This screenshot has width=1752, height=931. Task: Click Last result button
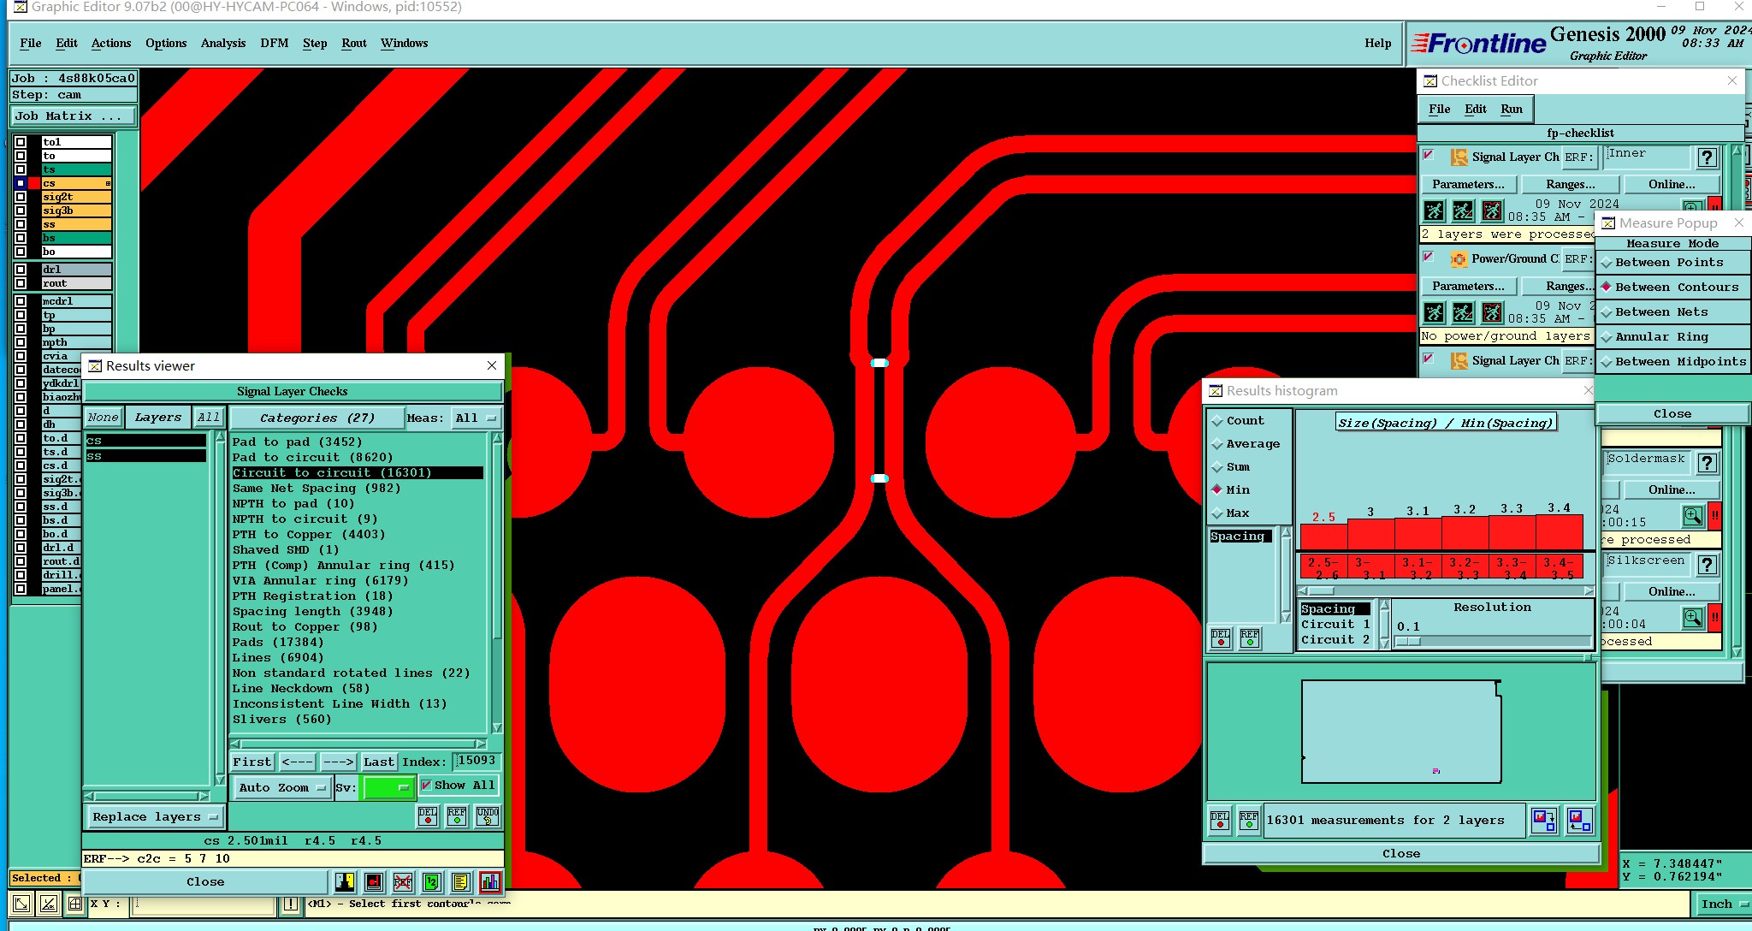pos(378,762)
